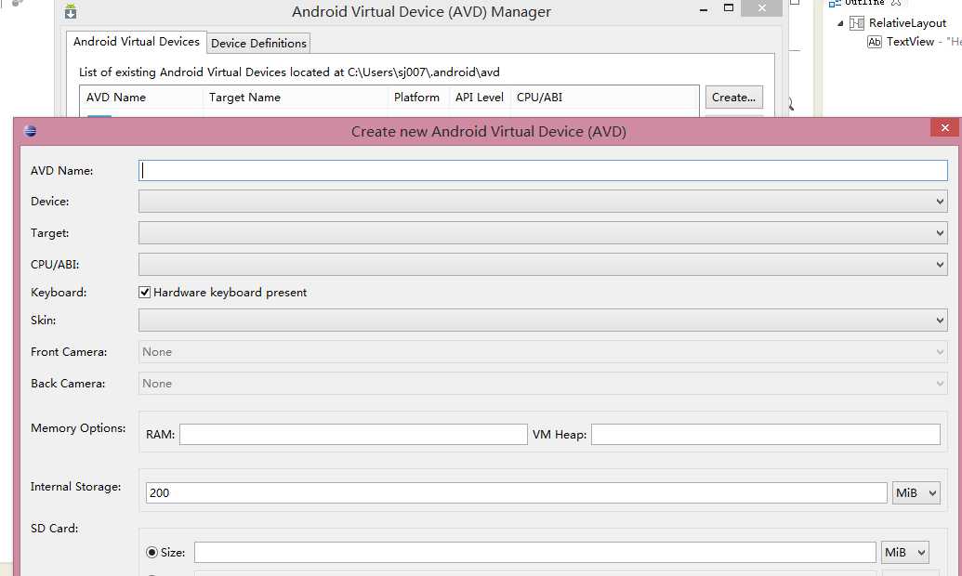This screenshot has height=576, width=962.
Task: Click the SD Card Size input field
Action: (x=535, y=552)
